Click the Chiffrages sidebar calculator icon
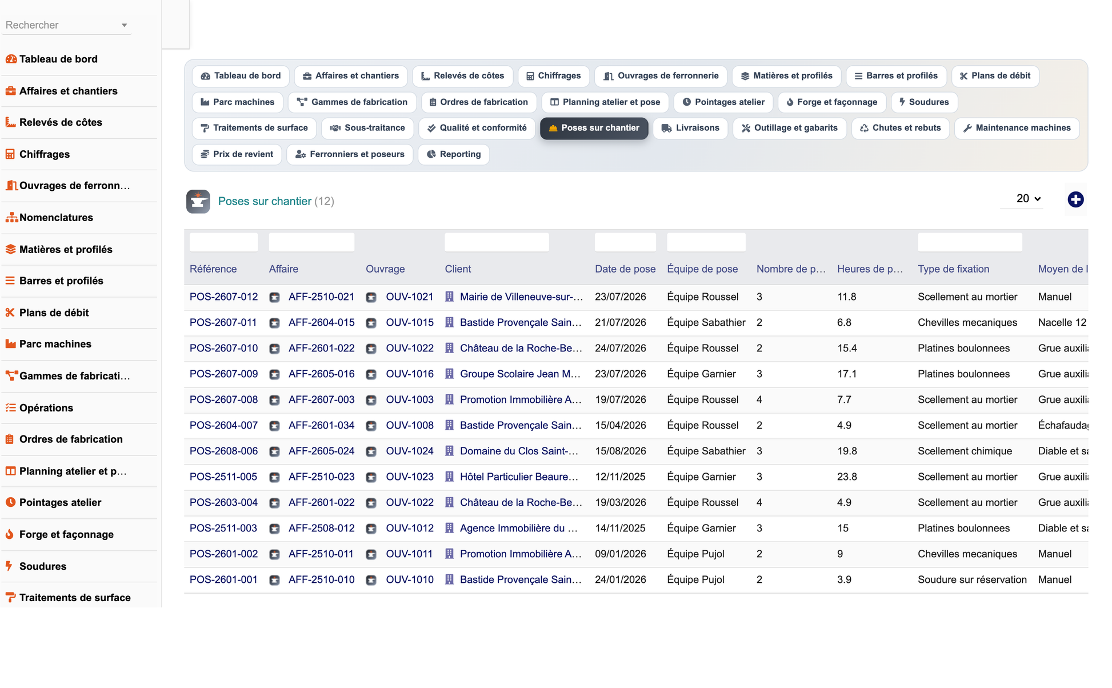This screenshot has width=1112, height=688. click(x=11, y=154)
